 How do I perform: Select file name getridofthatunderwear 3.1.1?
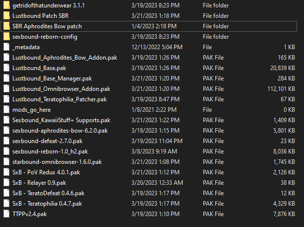coord(49,5)
